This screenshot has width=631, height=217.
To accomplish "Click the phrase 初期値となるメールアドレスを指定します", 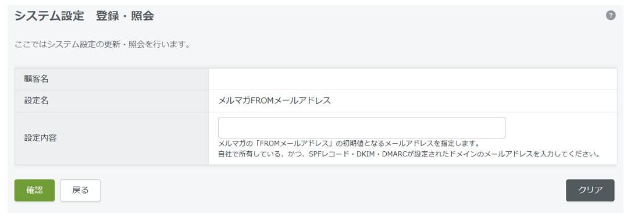I will point(411,144).
